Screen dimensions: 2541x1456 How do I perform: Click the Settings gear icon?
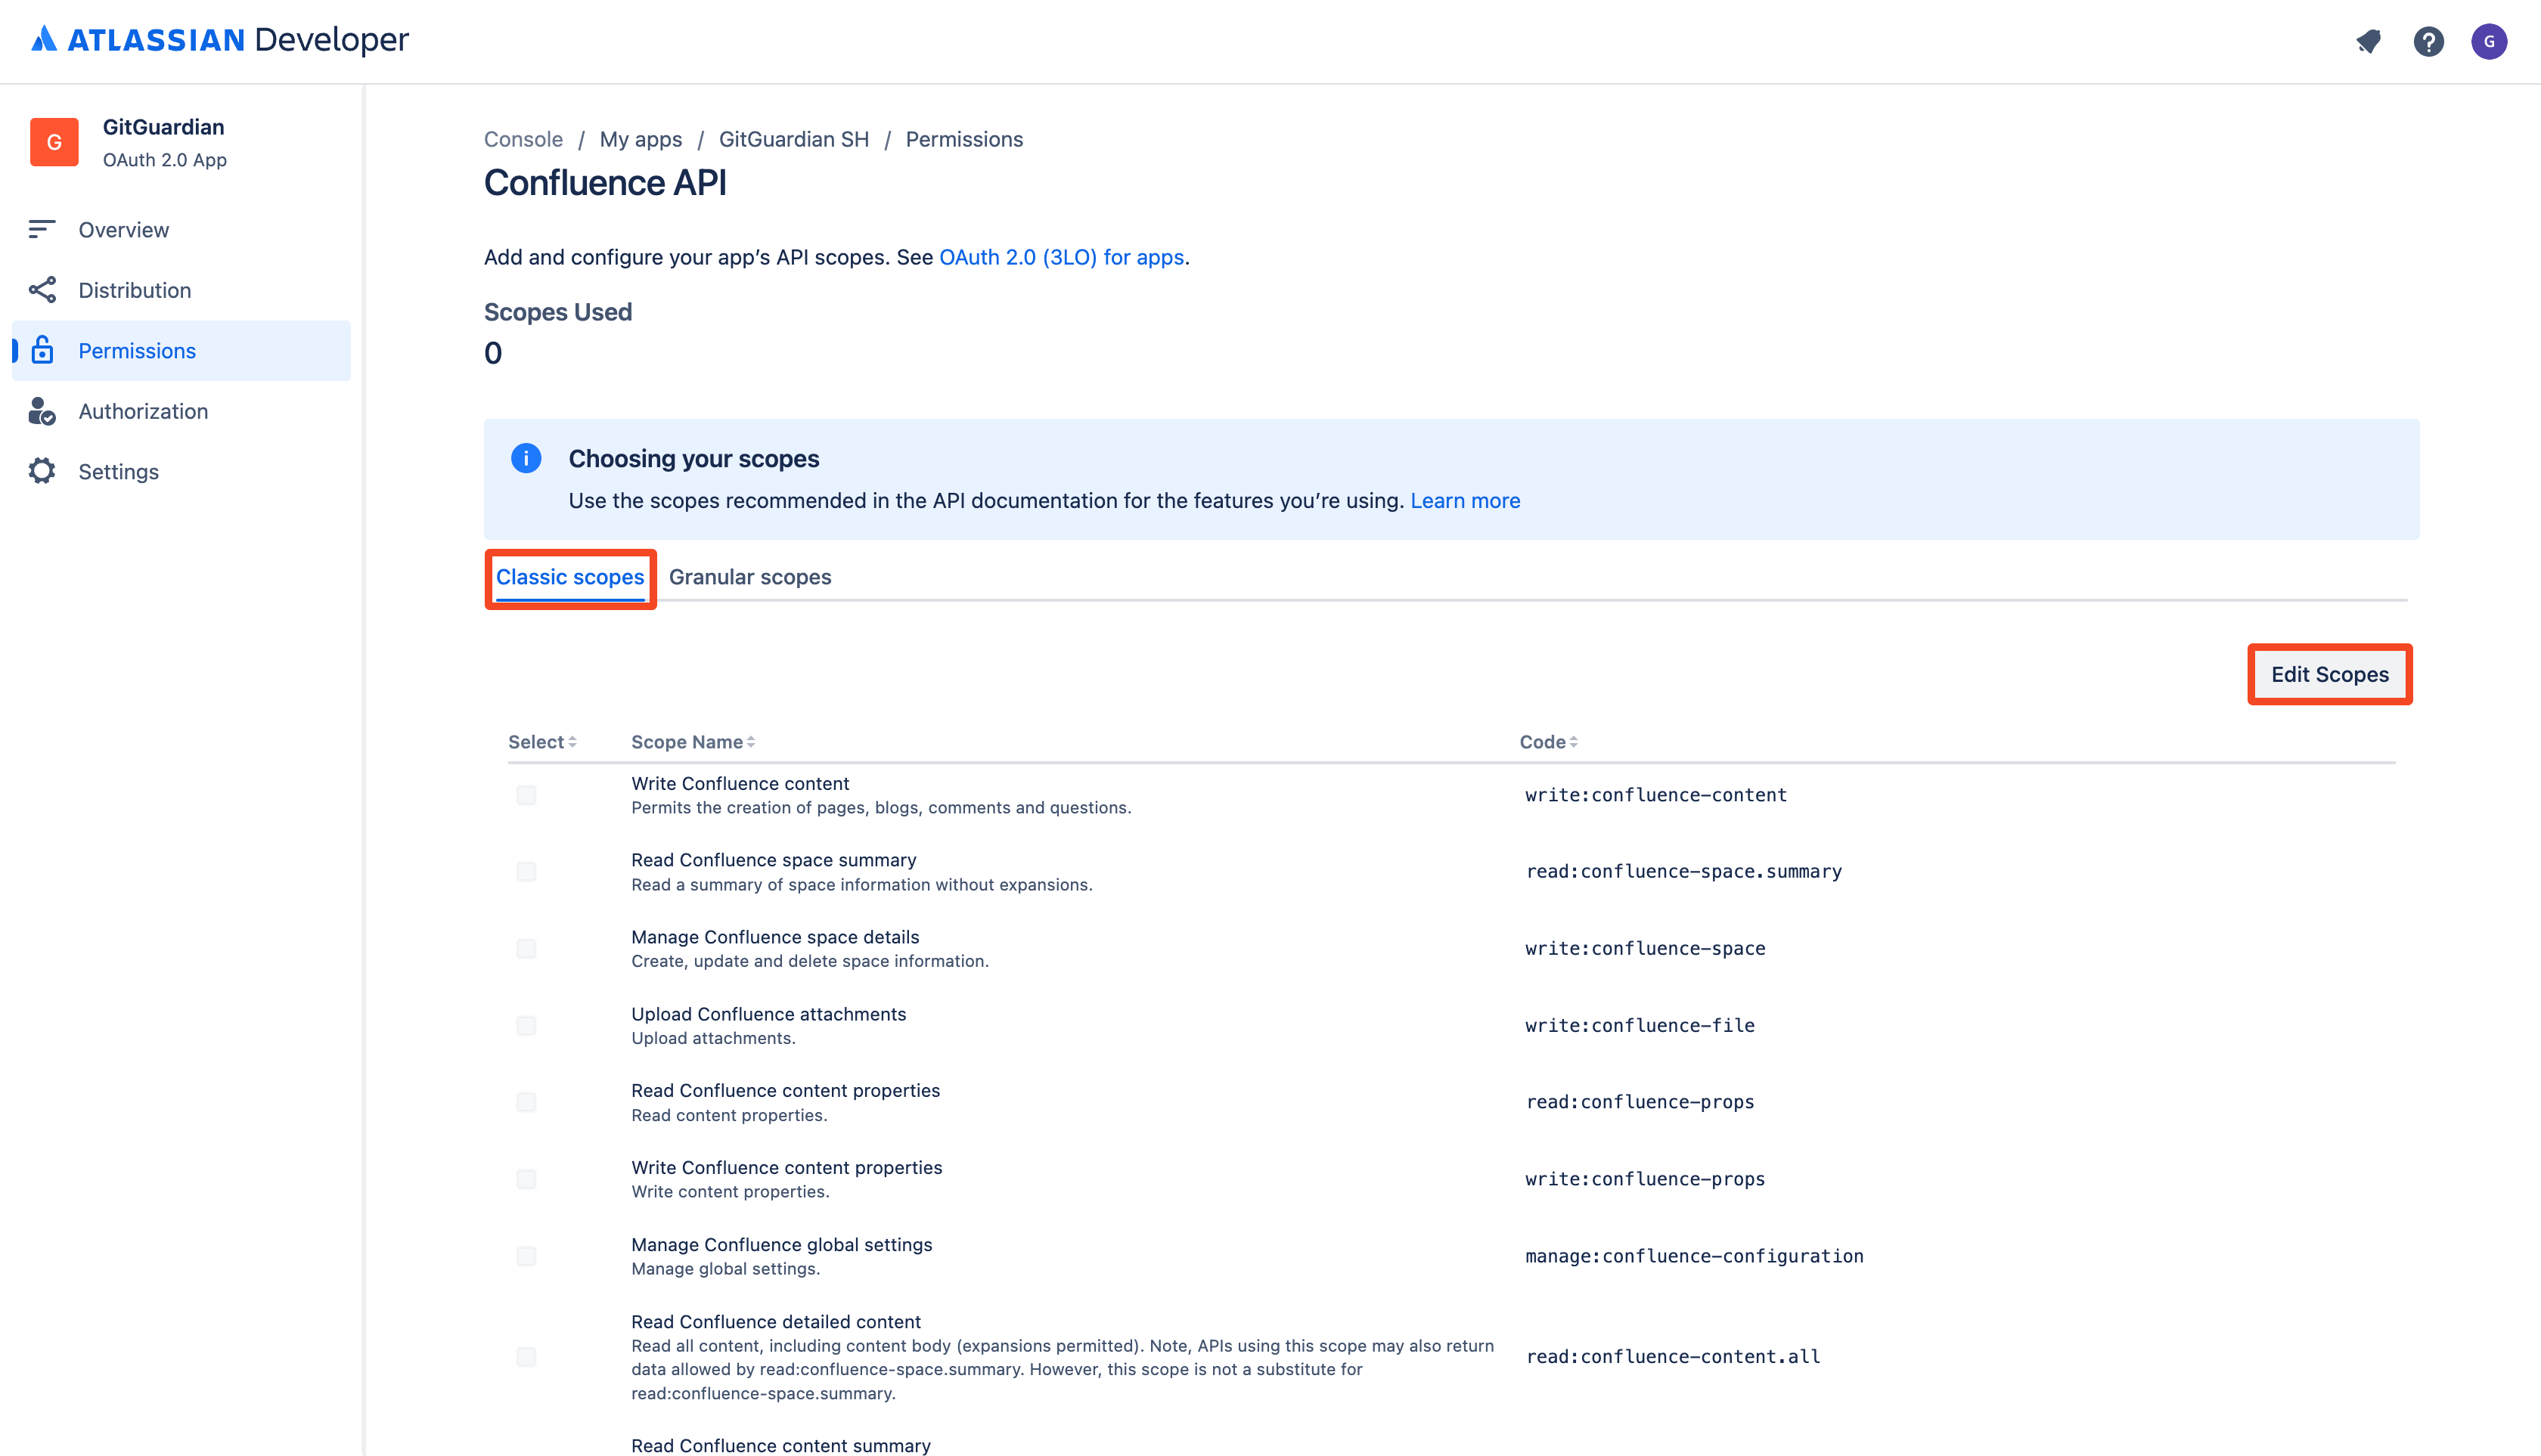click(x=42, y=471)
